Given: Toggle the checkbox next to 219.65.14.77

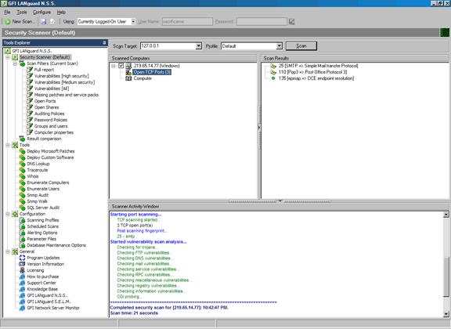Looking at the screenshot, I should 121,66.
